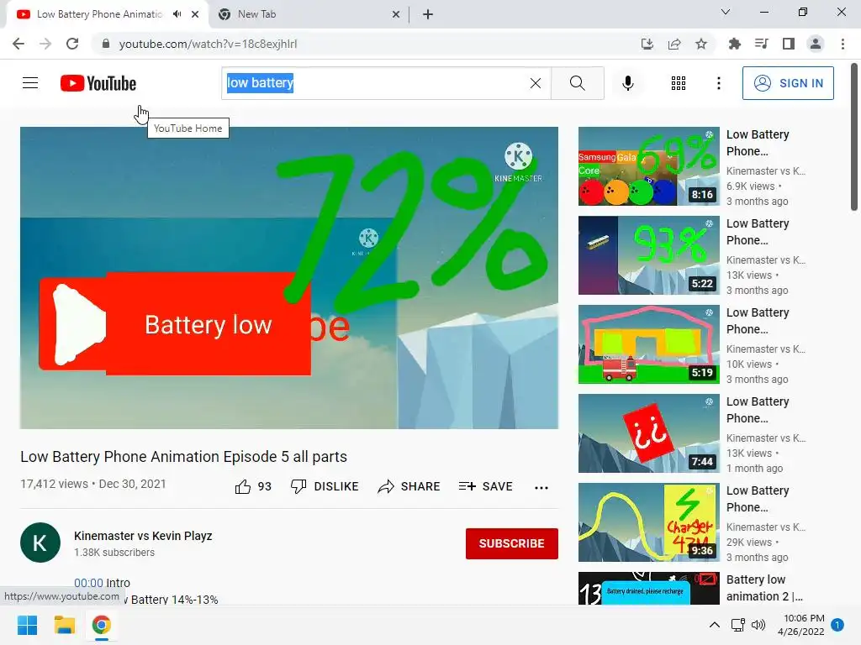This screenshot has height=645, width=861.
Task: Click the search magnifier button
Action: pos(577,83)
